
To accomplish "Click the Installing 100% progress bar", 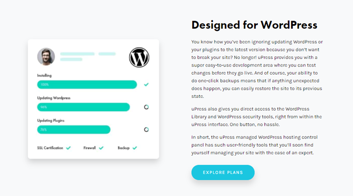I will [87, 85].
